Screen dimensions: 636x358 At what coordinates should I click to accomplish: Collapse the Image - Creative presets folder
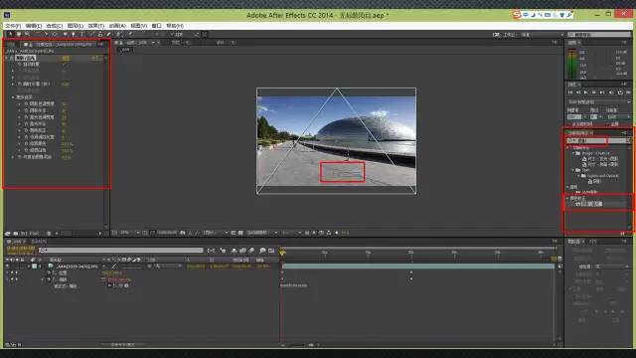coord(573,153)
